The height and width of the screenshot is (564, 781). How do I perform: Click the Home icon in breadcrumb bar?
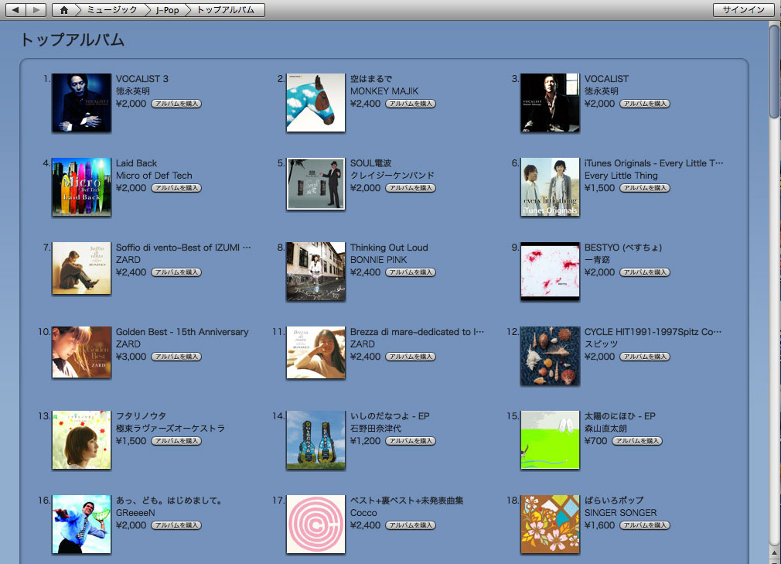(x=64, y=10)
